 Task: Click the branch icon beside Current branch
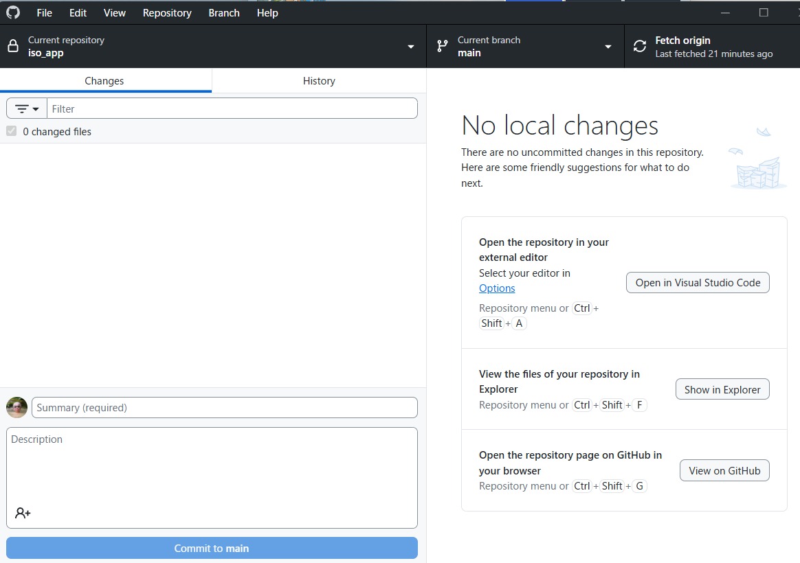click(443, 47)
